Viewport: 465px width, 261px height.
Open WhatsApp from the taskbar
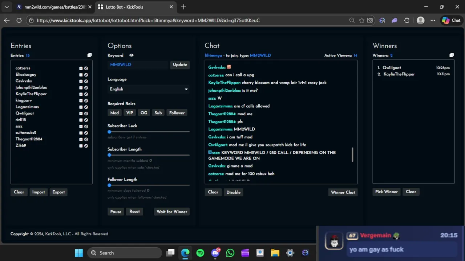coord(230,253)
